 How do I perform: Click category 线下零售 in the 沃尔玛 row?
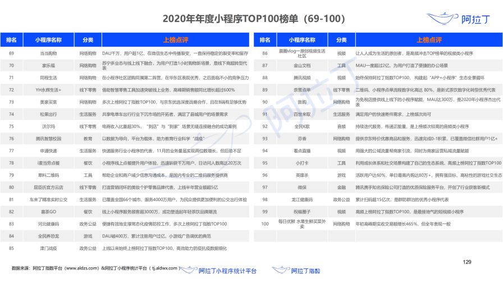tap(88, 126)
